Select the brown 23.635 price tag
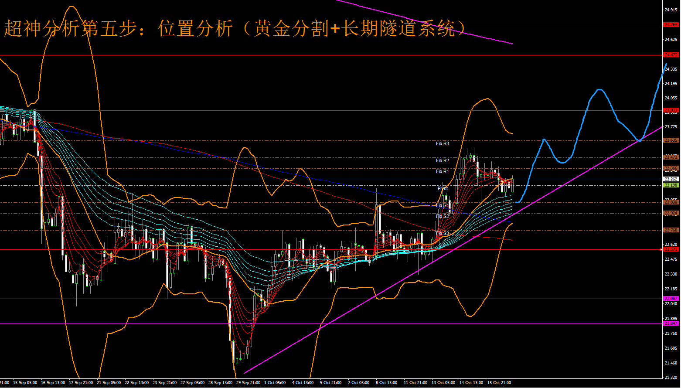This screenshot has width=681, height=388. click(671, 140)
